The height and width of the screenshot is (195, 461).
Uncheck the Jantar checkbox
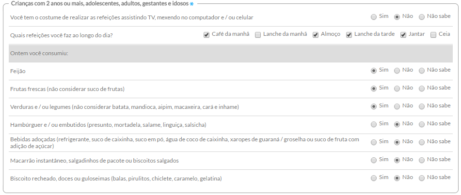pyautogui.click(x=403, y=35)
